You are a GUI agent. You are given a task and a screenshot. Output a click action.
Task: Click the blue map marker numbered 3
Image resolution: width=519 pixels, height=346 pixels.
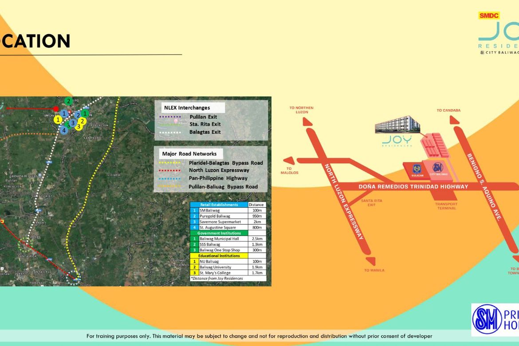[73, 123]
